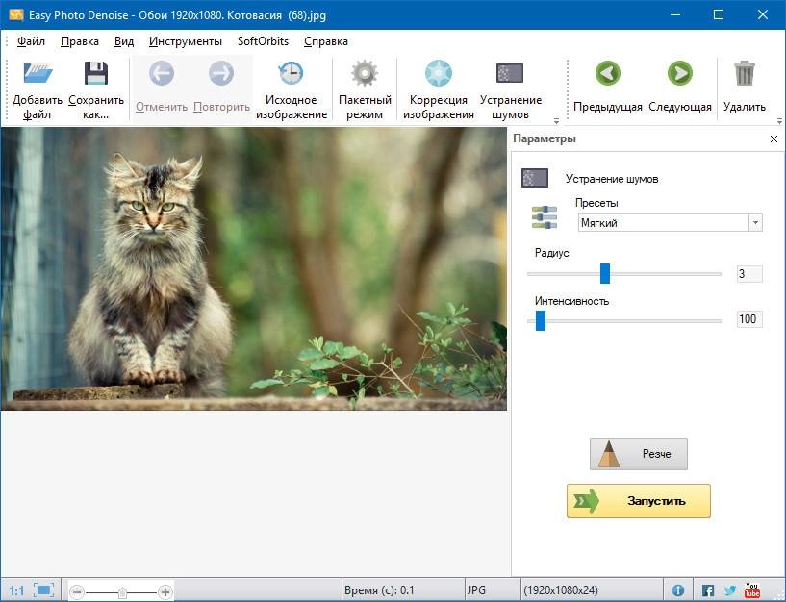Click the JPG format status text
This screenshot has width=786, height=602.
click(x=476, y=590)
